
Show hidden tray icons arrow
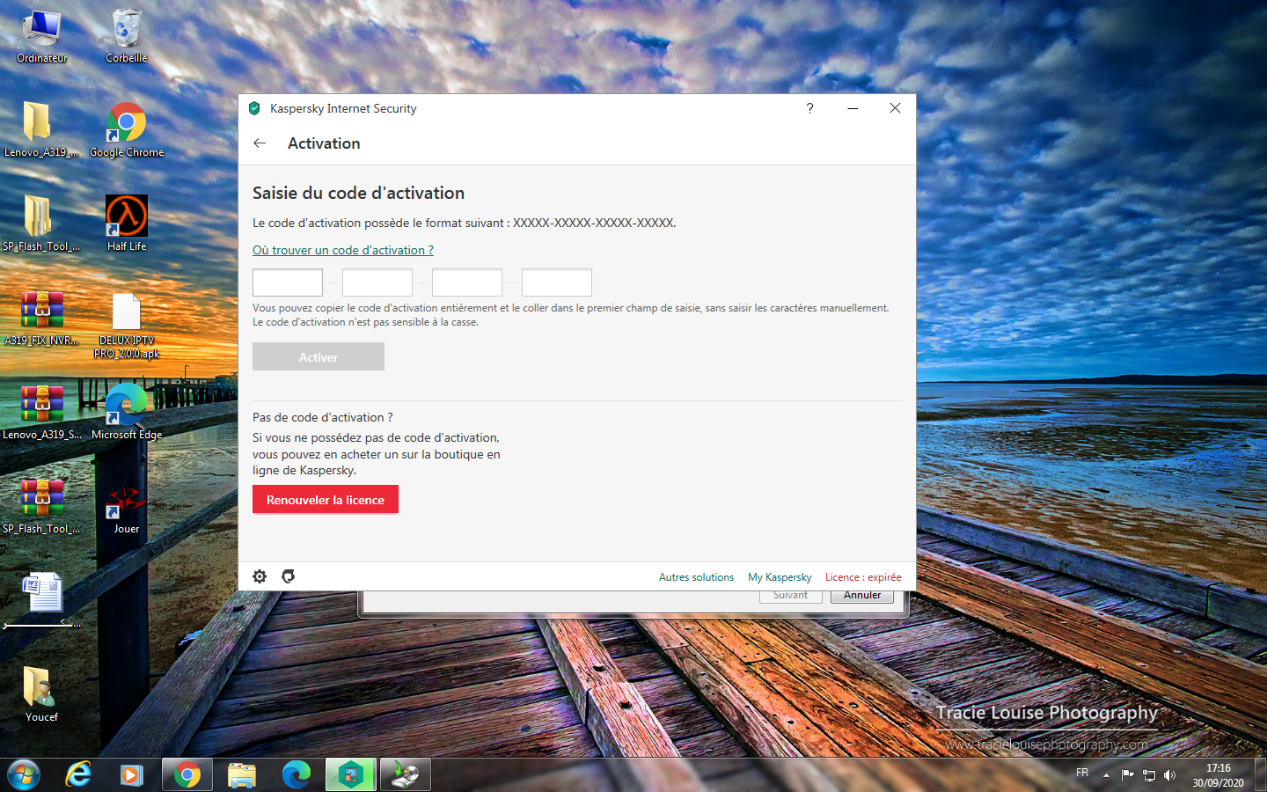[1106, 775]
